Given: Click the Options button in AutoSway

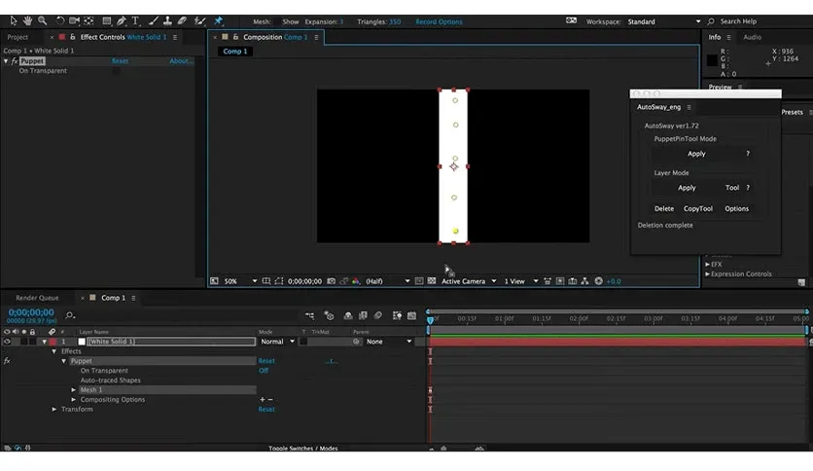Looking at the screenshot, I should coord(736,208).
